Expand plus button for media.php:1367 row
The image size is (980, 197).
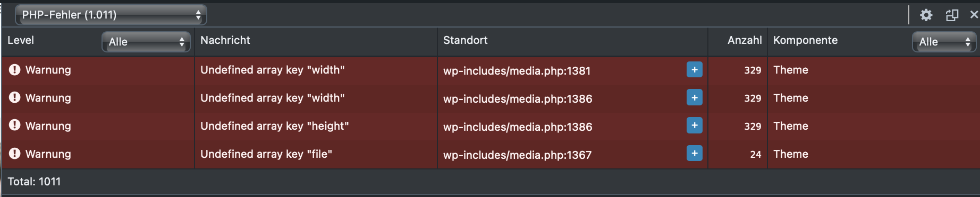[x=695, y=154]
